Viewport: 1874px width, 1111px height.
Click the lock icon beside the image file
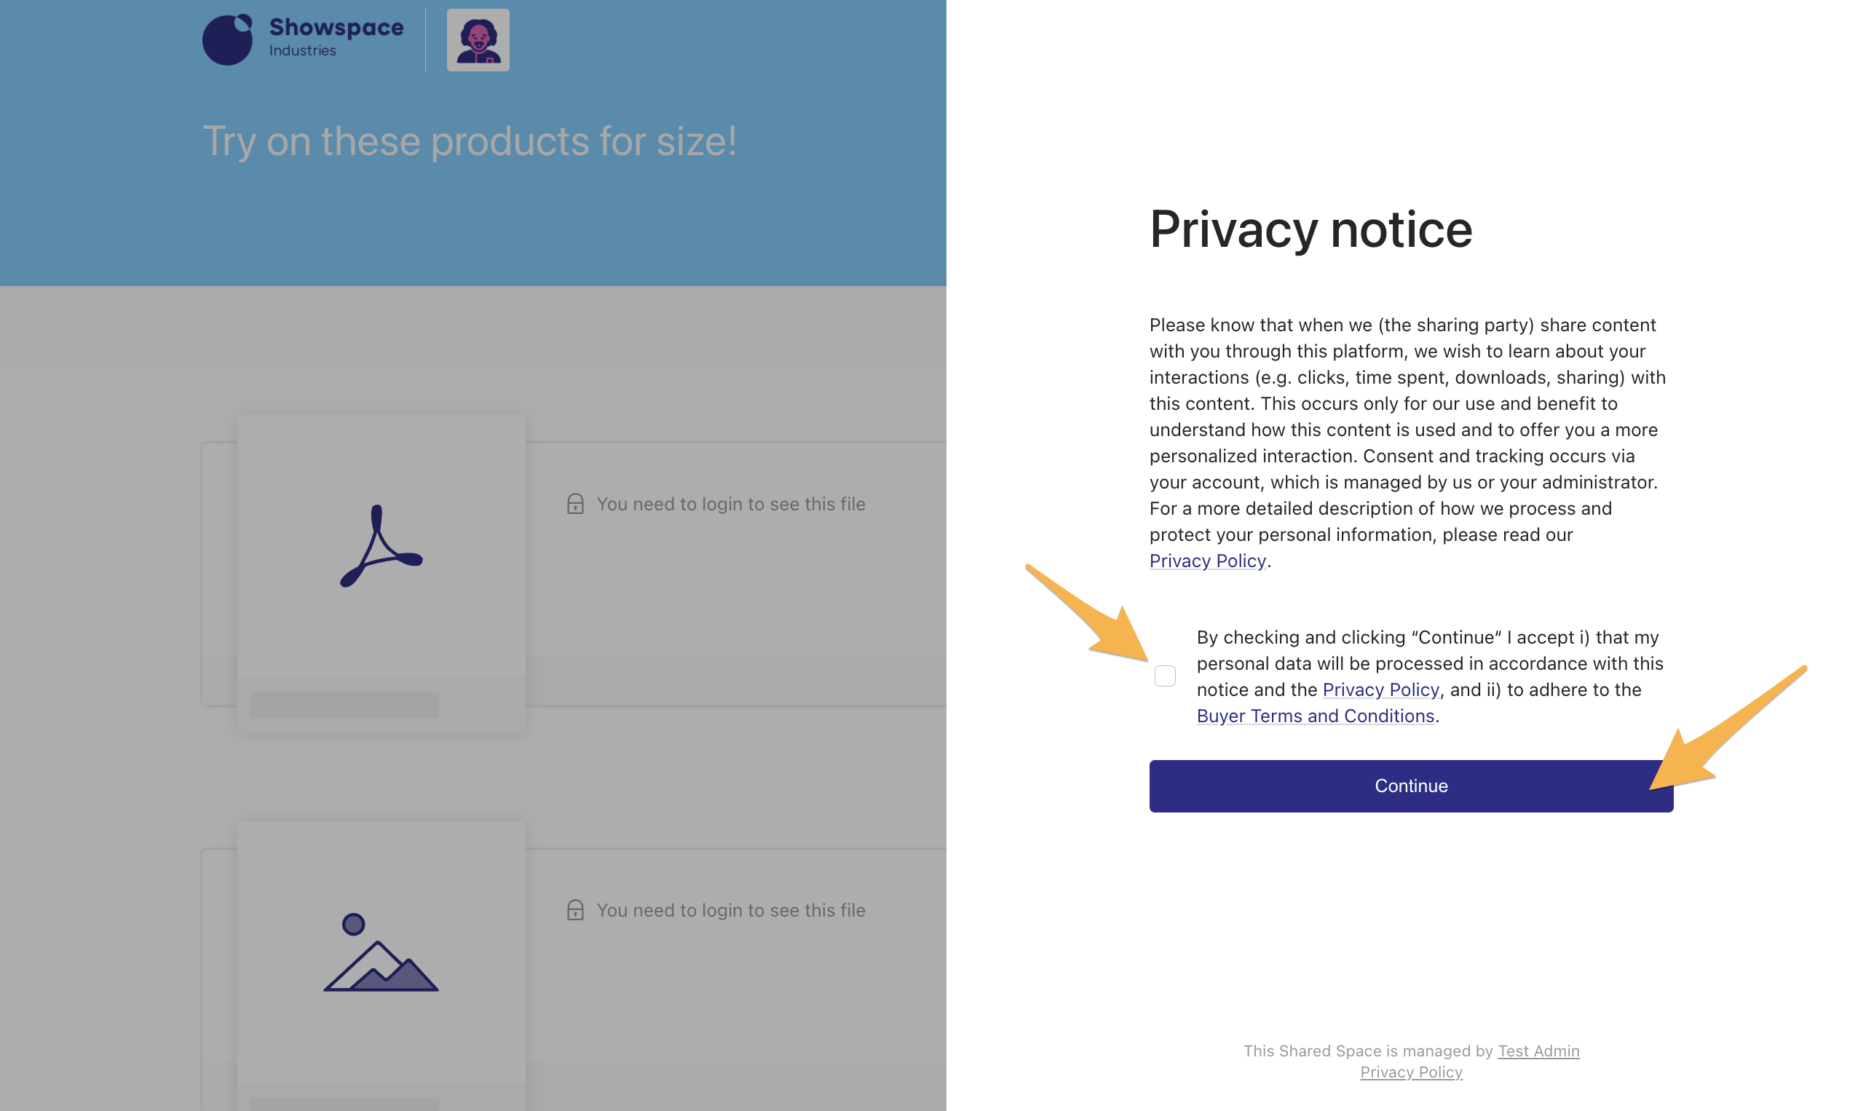pyautogui.click(x=575, y=910)
